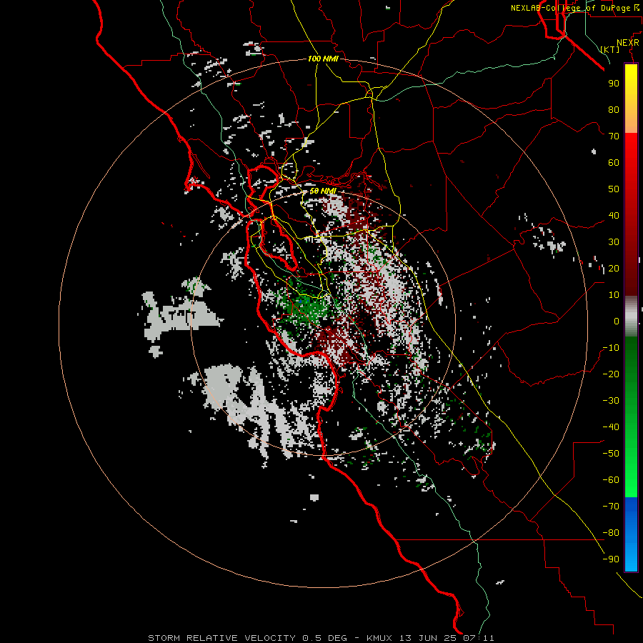Click the 60 value on the velocity scale
Viewport: 643px width, 643px height.
(614, 163)
